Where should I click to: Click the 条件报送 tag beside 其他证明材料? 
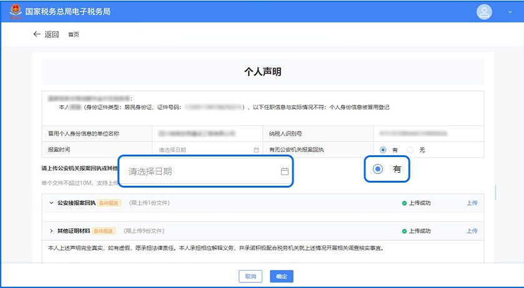pos(102,231)
